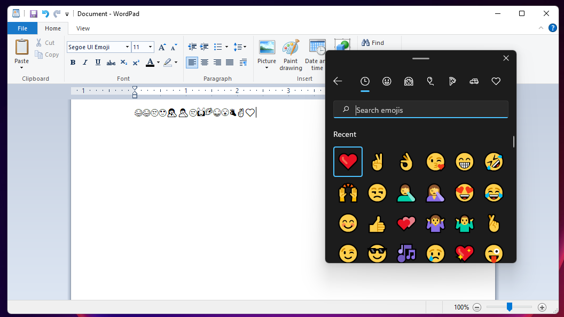
Task: Insert the victory hand emoji
Action: pyautogui.click(x=377, y=161)
